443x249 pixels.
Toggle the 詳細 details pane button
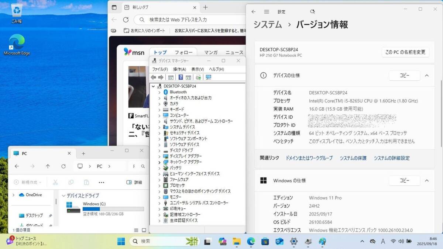[134, 182]
